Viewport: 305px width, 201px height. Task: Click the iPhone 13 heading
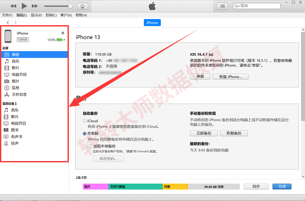tap(88, 37)
